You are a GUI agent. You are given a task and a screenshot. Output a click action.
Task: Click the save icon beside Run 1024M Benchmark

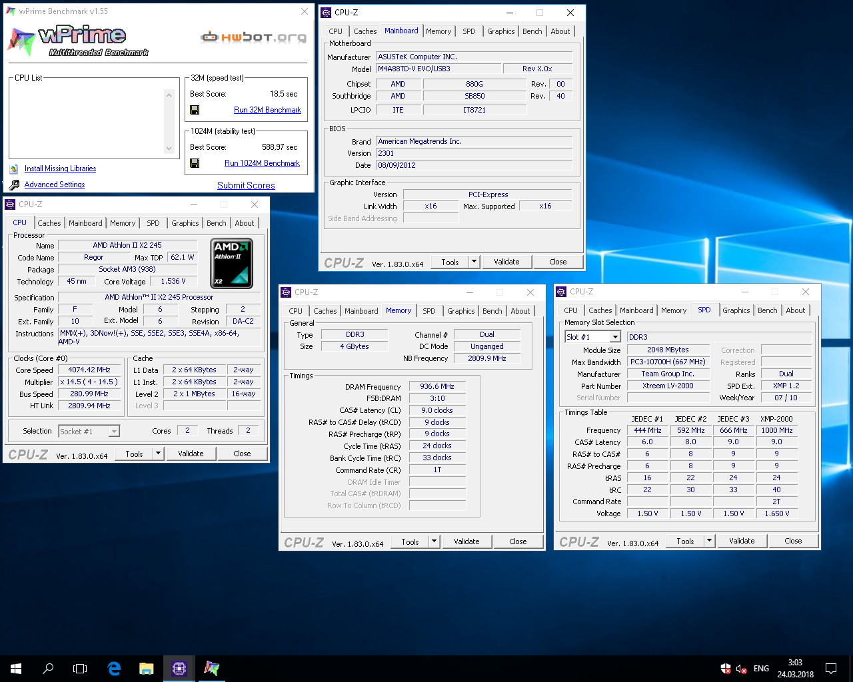(x=195, y=163)
